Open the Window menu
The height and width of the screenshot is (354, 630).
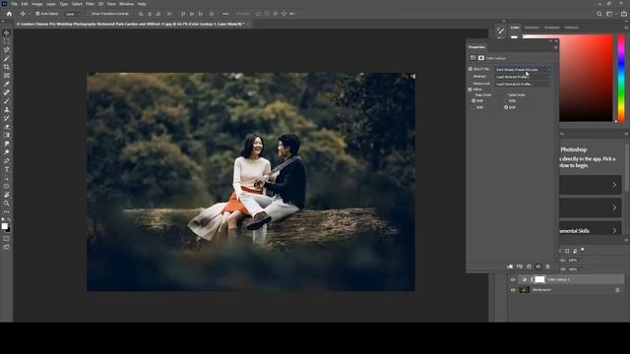click(127, 4)
